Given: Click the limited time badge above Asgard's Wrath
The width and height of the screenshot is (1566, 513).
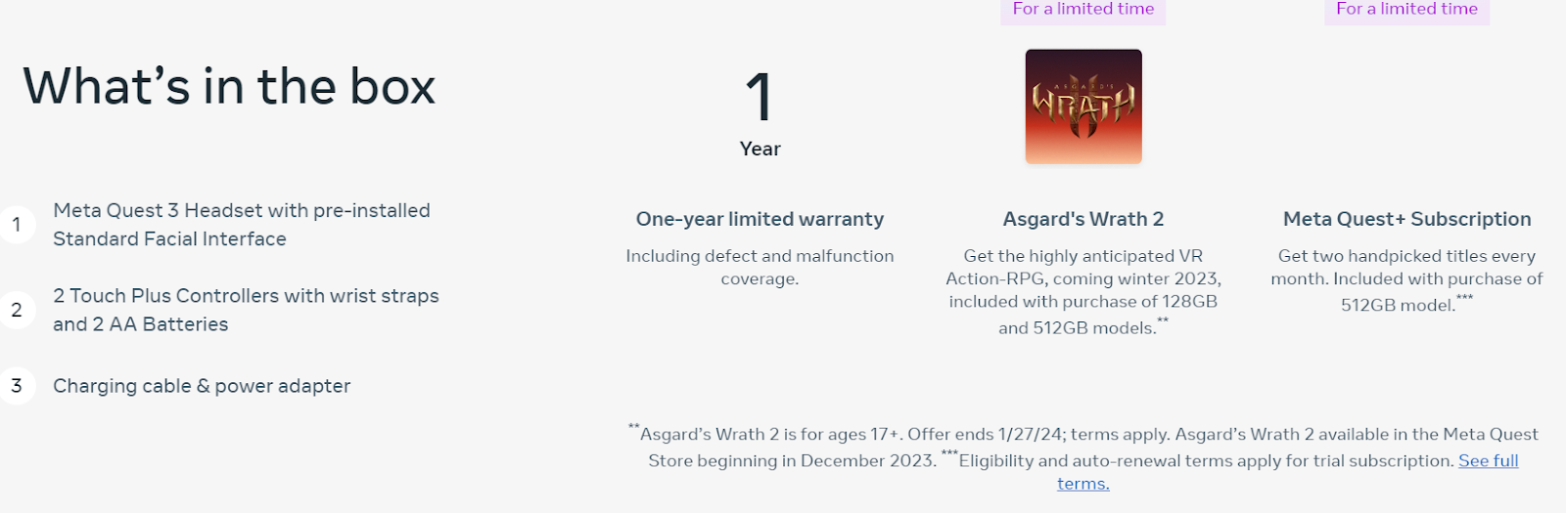Looking at the screenshot, I should (x=1083, y=10).
